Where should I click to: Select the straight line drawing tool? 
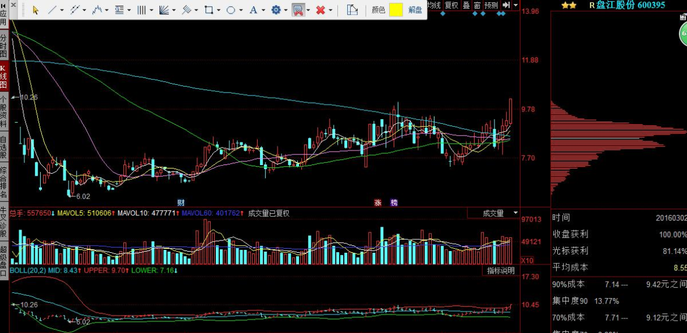coord(52,10)
